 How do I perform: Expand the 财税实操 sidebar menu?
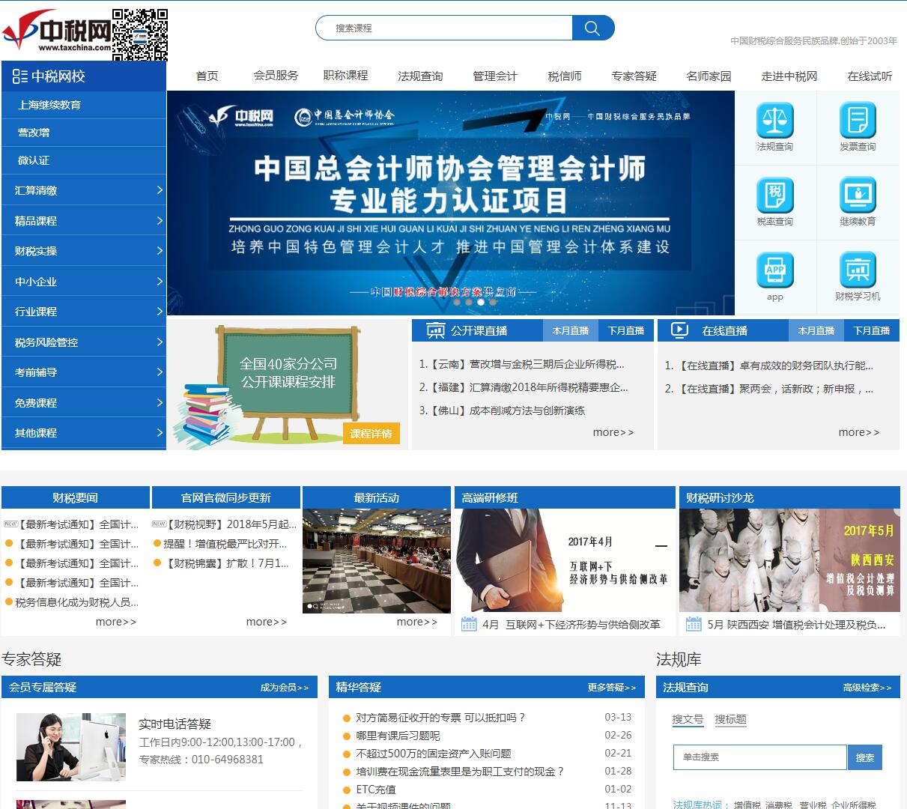84,251
